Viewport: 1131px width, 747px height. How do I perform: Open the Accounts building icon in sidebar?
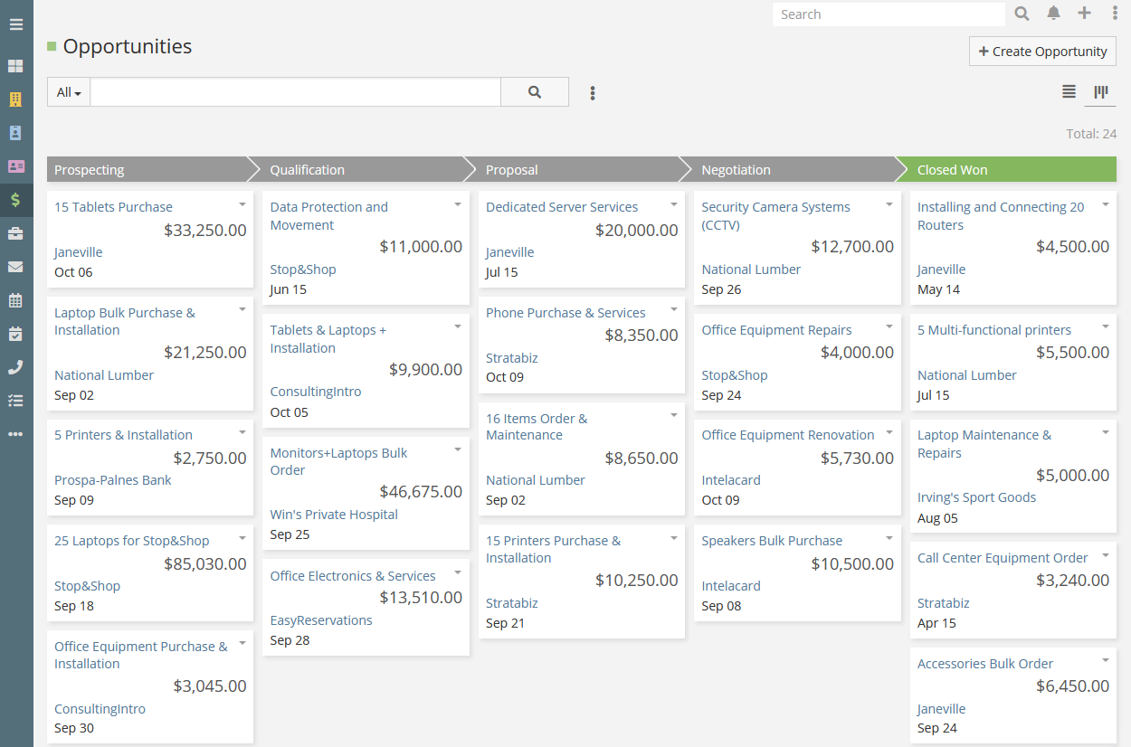[15, 99]
